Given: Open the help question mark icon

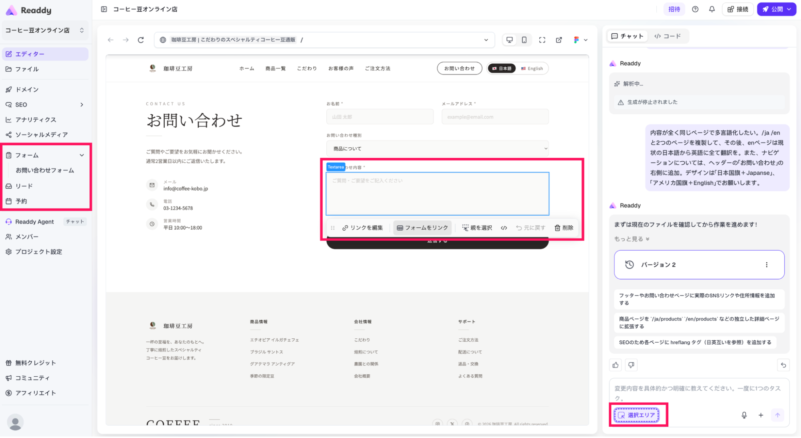Looking at the screenshot, I should 695,9.
